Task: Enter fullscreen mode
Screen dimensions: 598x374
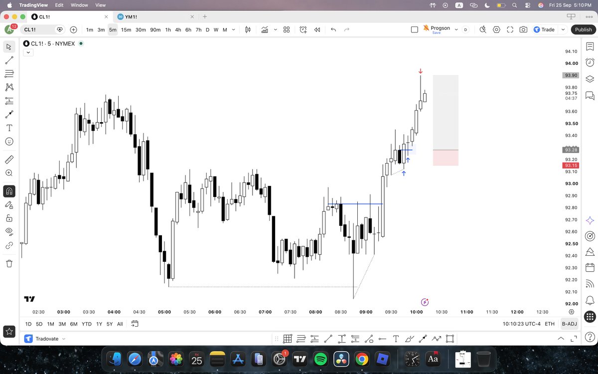Action: (510, 30)
